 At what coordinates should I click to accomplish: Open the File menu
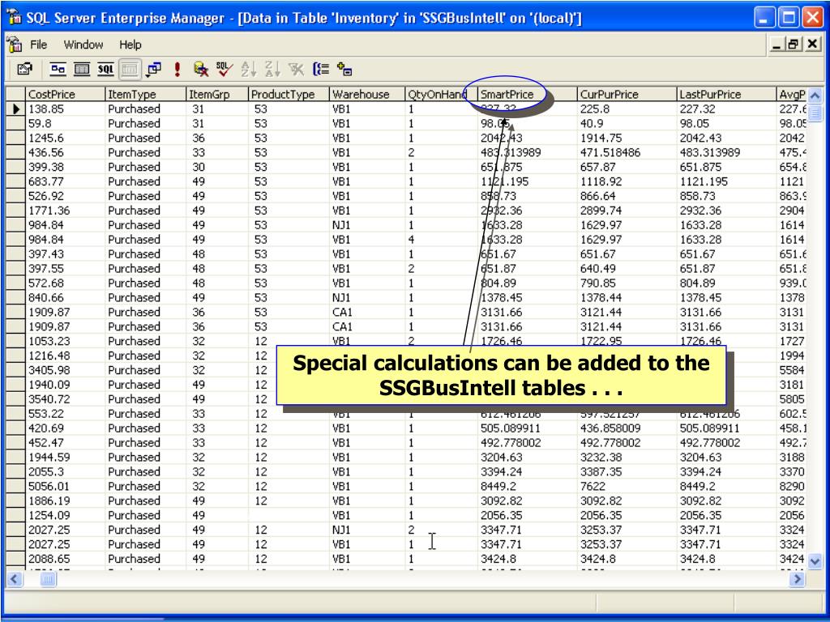pos(39,45)
